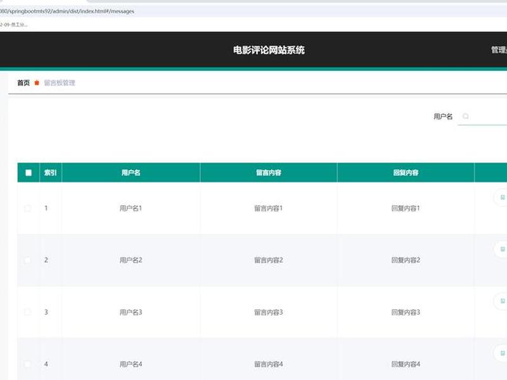The image size is (507, 380).
Task: Open the bookmark below the address bar
Action: tap(14, 25)
